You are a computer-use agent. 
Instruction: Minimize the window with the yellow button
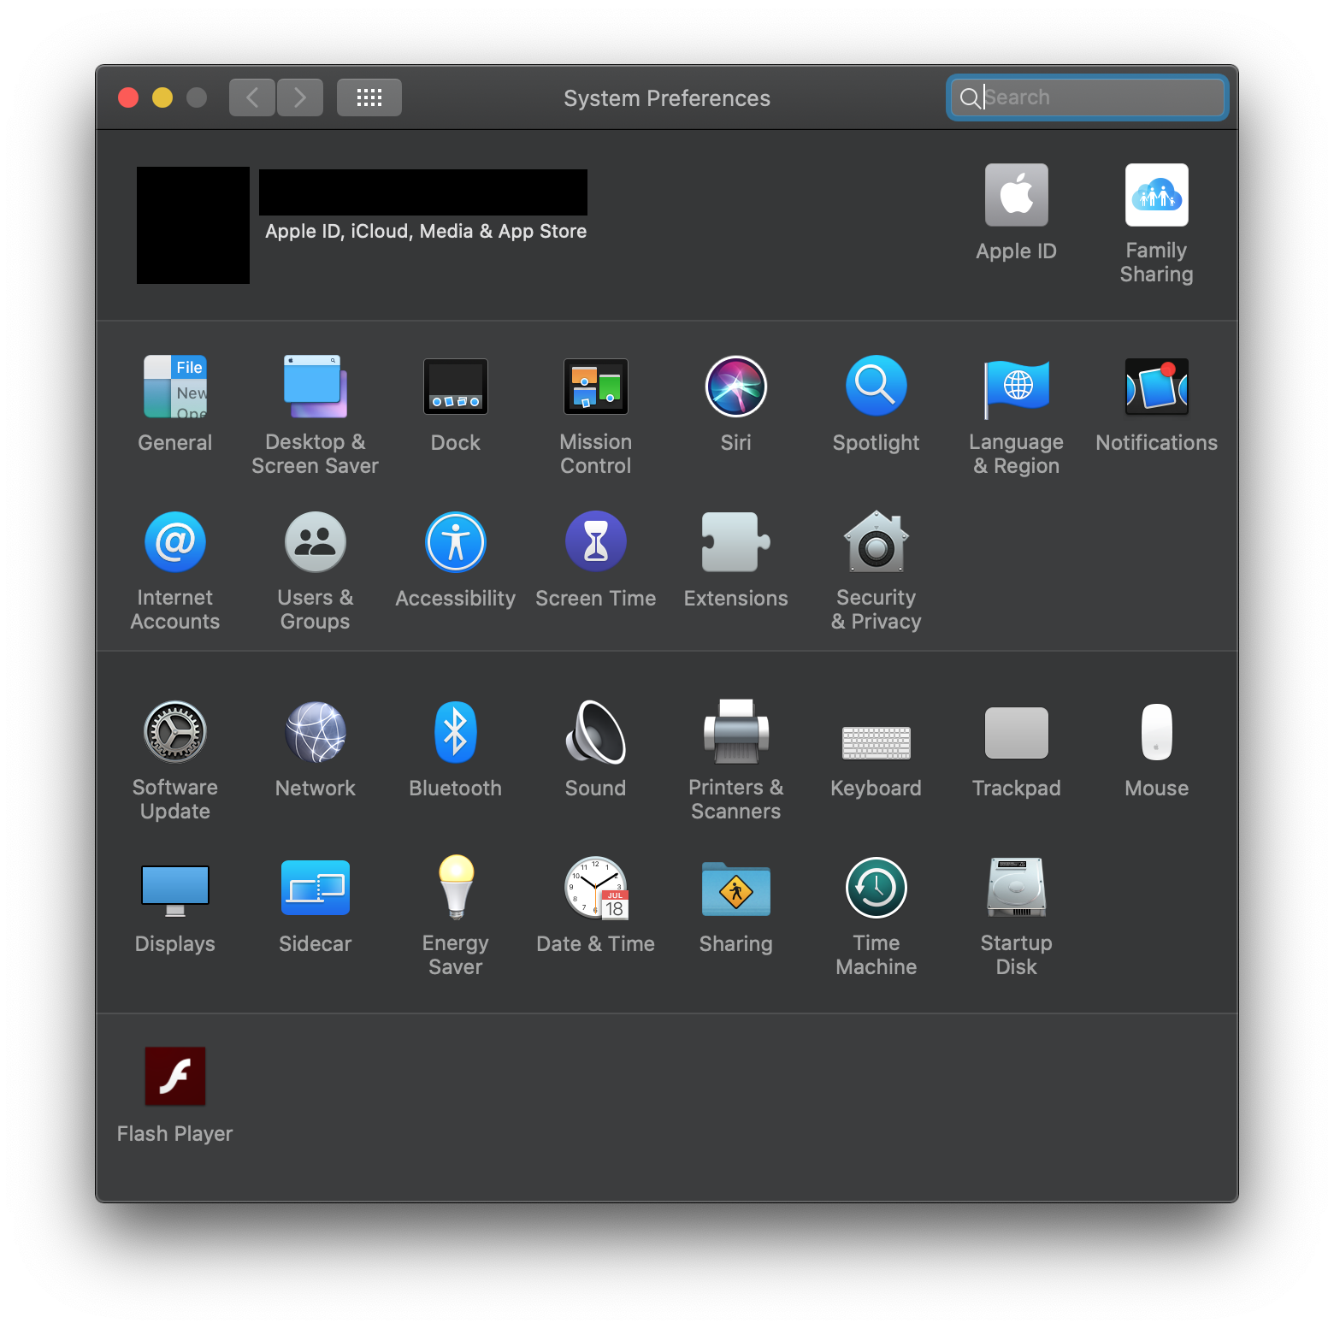(x=162, y=97)
